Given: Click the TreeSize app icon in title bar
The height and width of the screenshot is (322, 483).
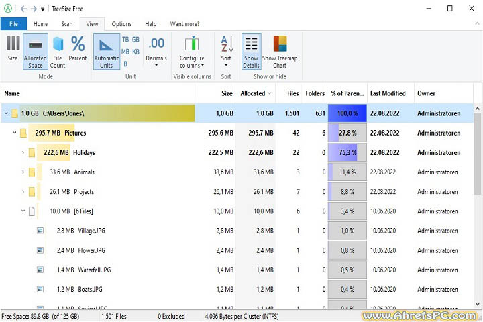Looking at the screenshot, I should pyautogui.click(x=8, y=9).
